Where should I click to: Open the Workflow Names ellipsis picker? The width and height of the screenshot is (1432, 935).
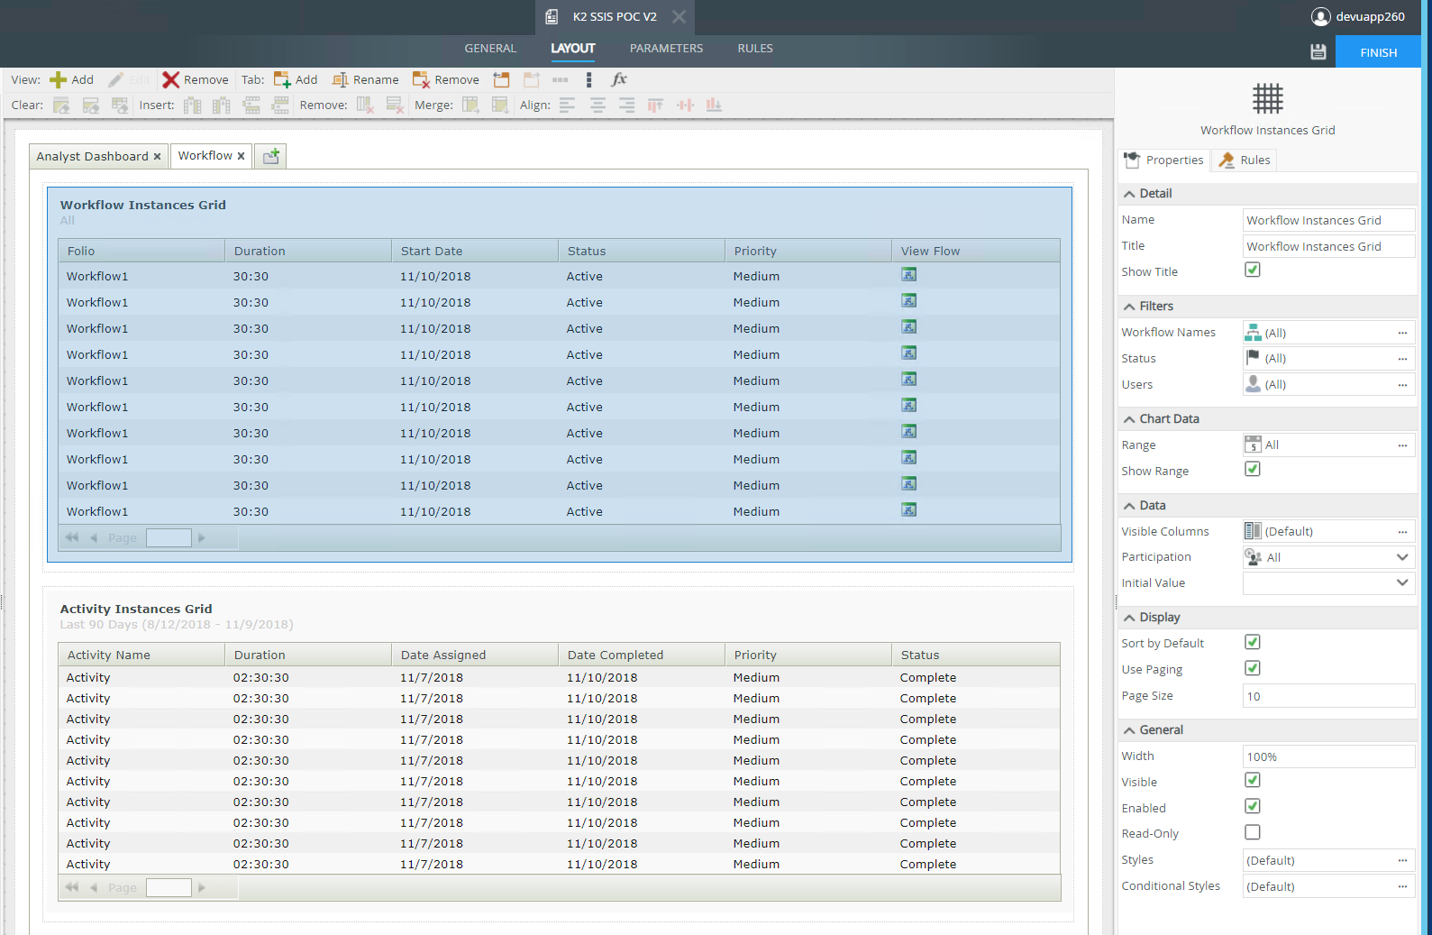(x=1402, y=333)
